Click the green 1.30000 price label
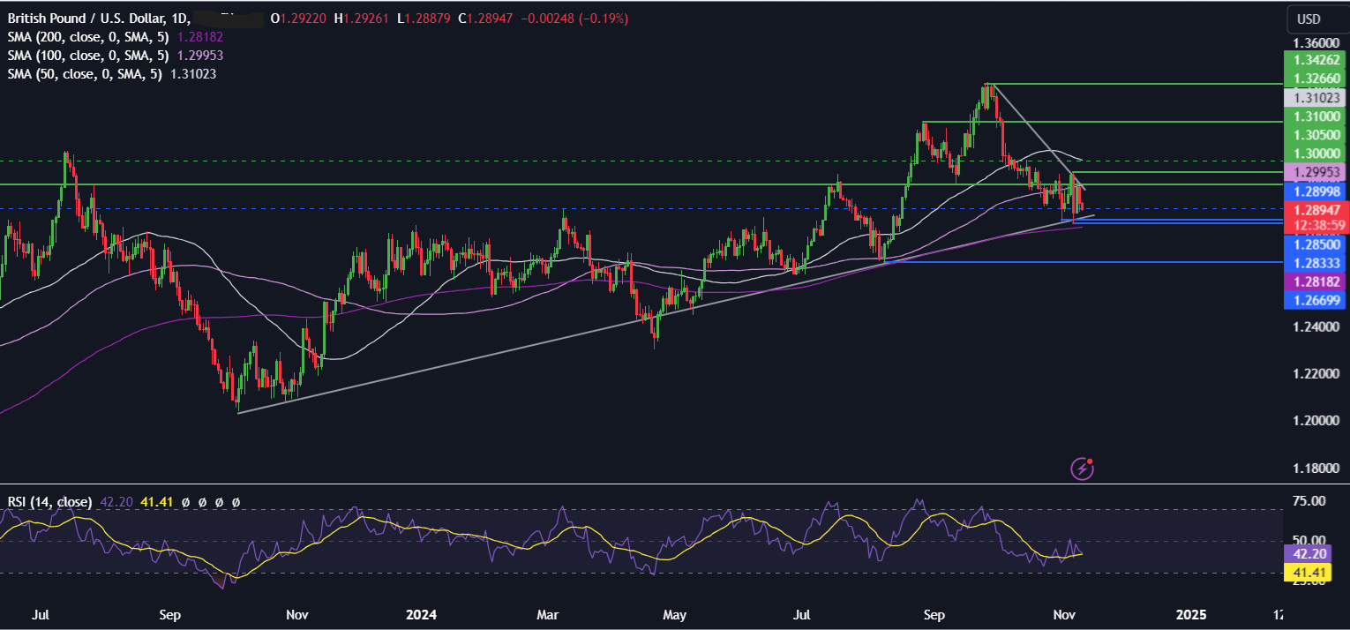 tap(1317, 154)
